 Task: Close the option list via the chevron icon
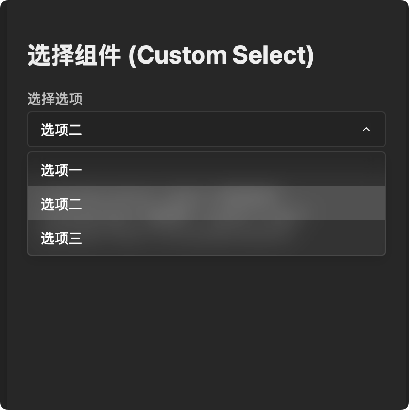pos(366,130)
